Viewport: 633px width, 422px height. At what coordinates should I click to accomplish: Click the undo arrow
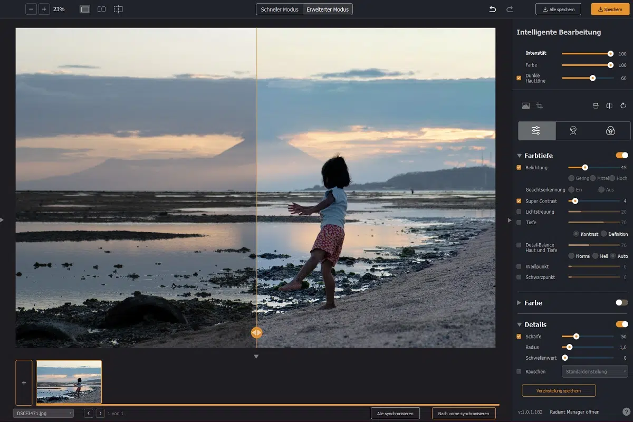tap(493, 9)
